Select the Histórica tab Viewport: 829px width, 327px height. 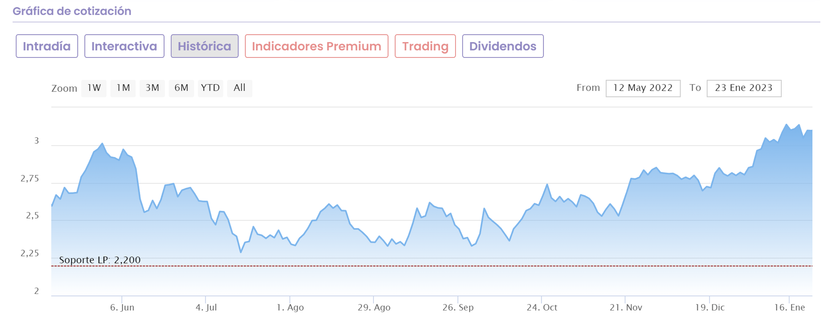point(204,46)
